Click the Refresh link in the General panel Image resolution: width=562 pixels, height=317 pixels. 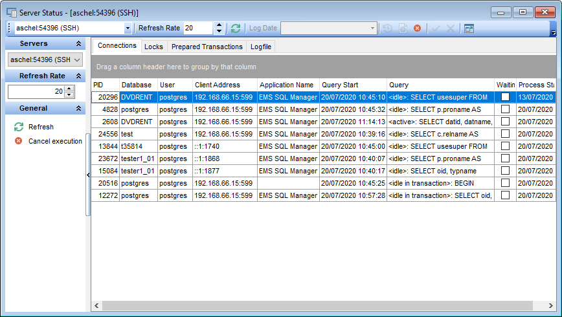click(41, 127)
